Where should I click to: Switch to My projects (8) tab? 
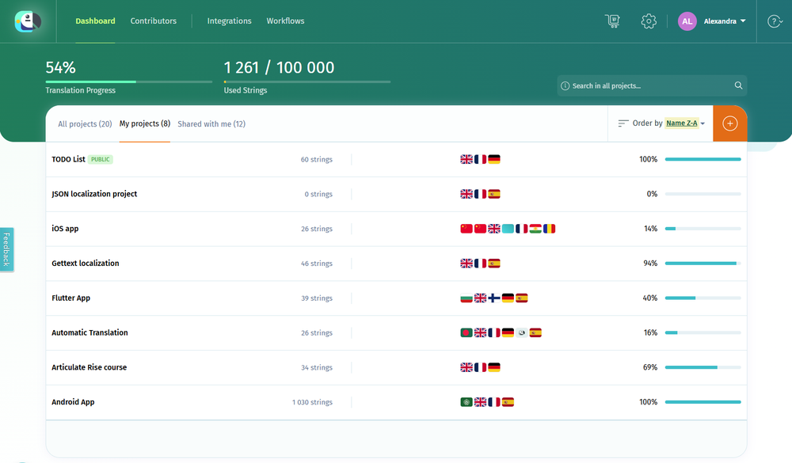144,123
